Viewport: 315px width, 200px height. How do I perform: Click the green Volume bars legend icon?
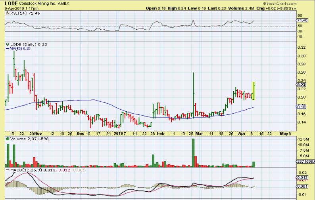pyautogui.click(x=6, y=139)
